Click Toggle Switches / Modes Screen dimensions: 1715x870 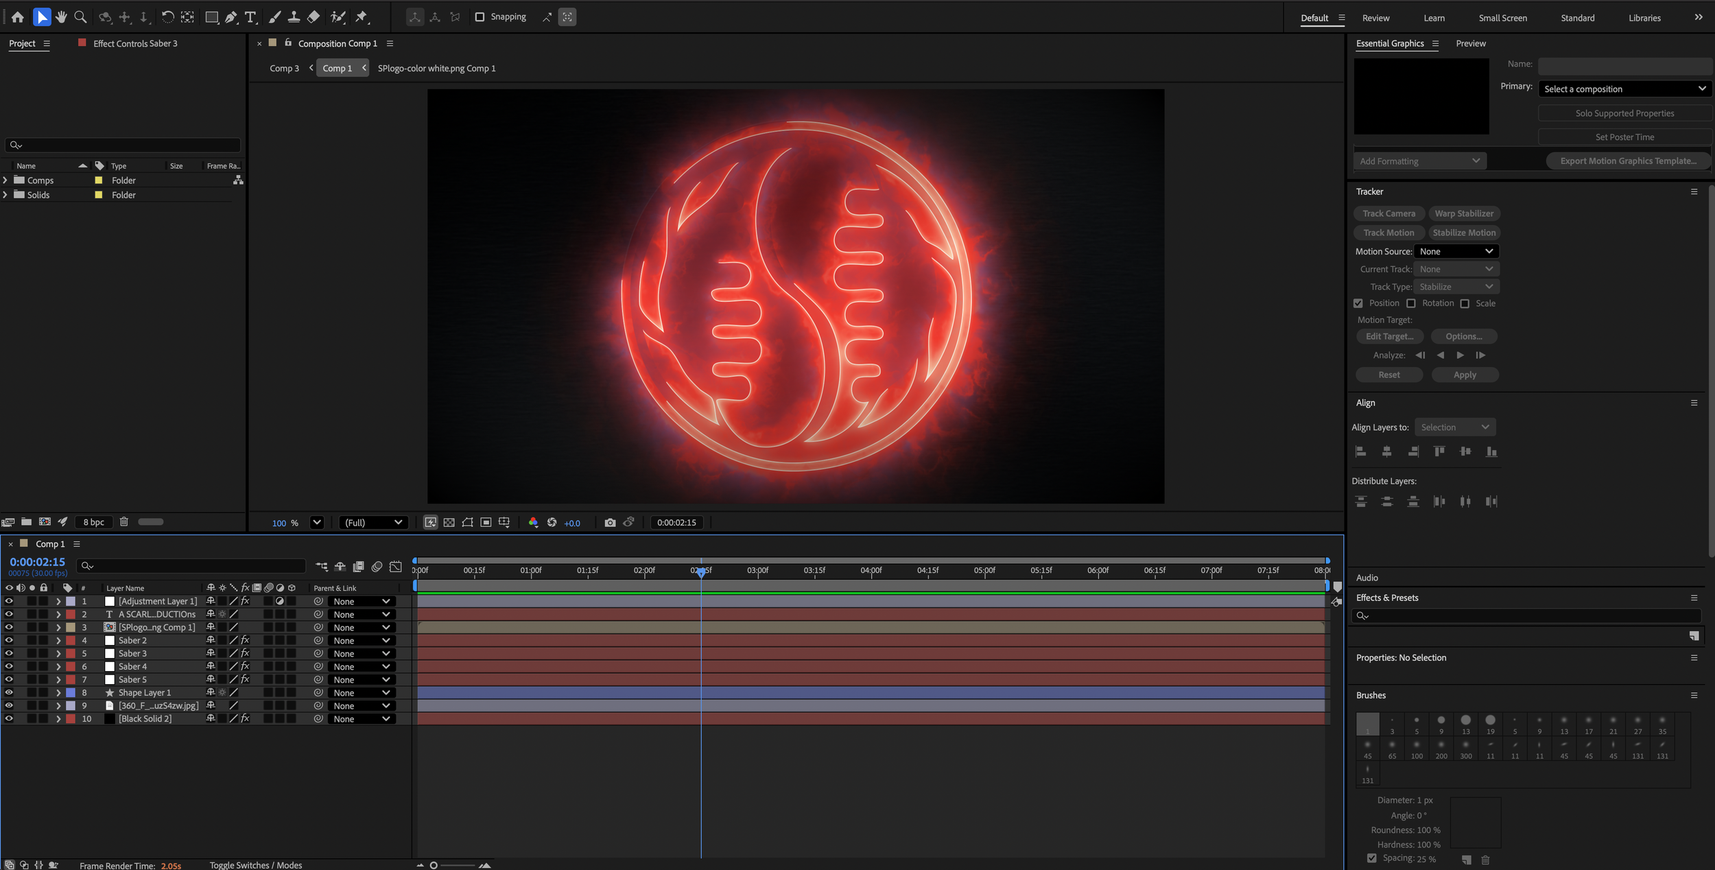click(256, 865)
